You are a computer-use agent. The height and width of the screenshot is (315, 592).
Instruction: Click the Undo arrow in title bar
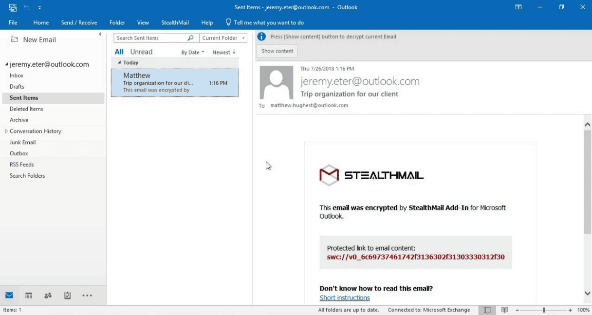(27, 7)
